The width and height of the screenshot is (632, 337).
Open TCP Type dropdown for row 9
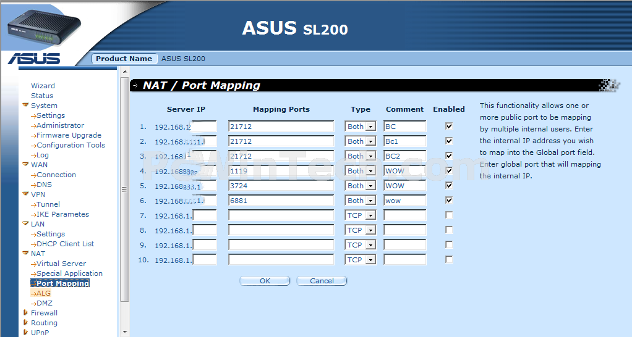tap(361, 245)
